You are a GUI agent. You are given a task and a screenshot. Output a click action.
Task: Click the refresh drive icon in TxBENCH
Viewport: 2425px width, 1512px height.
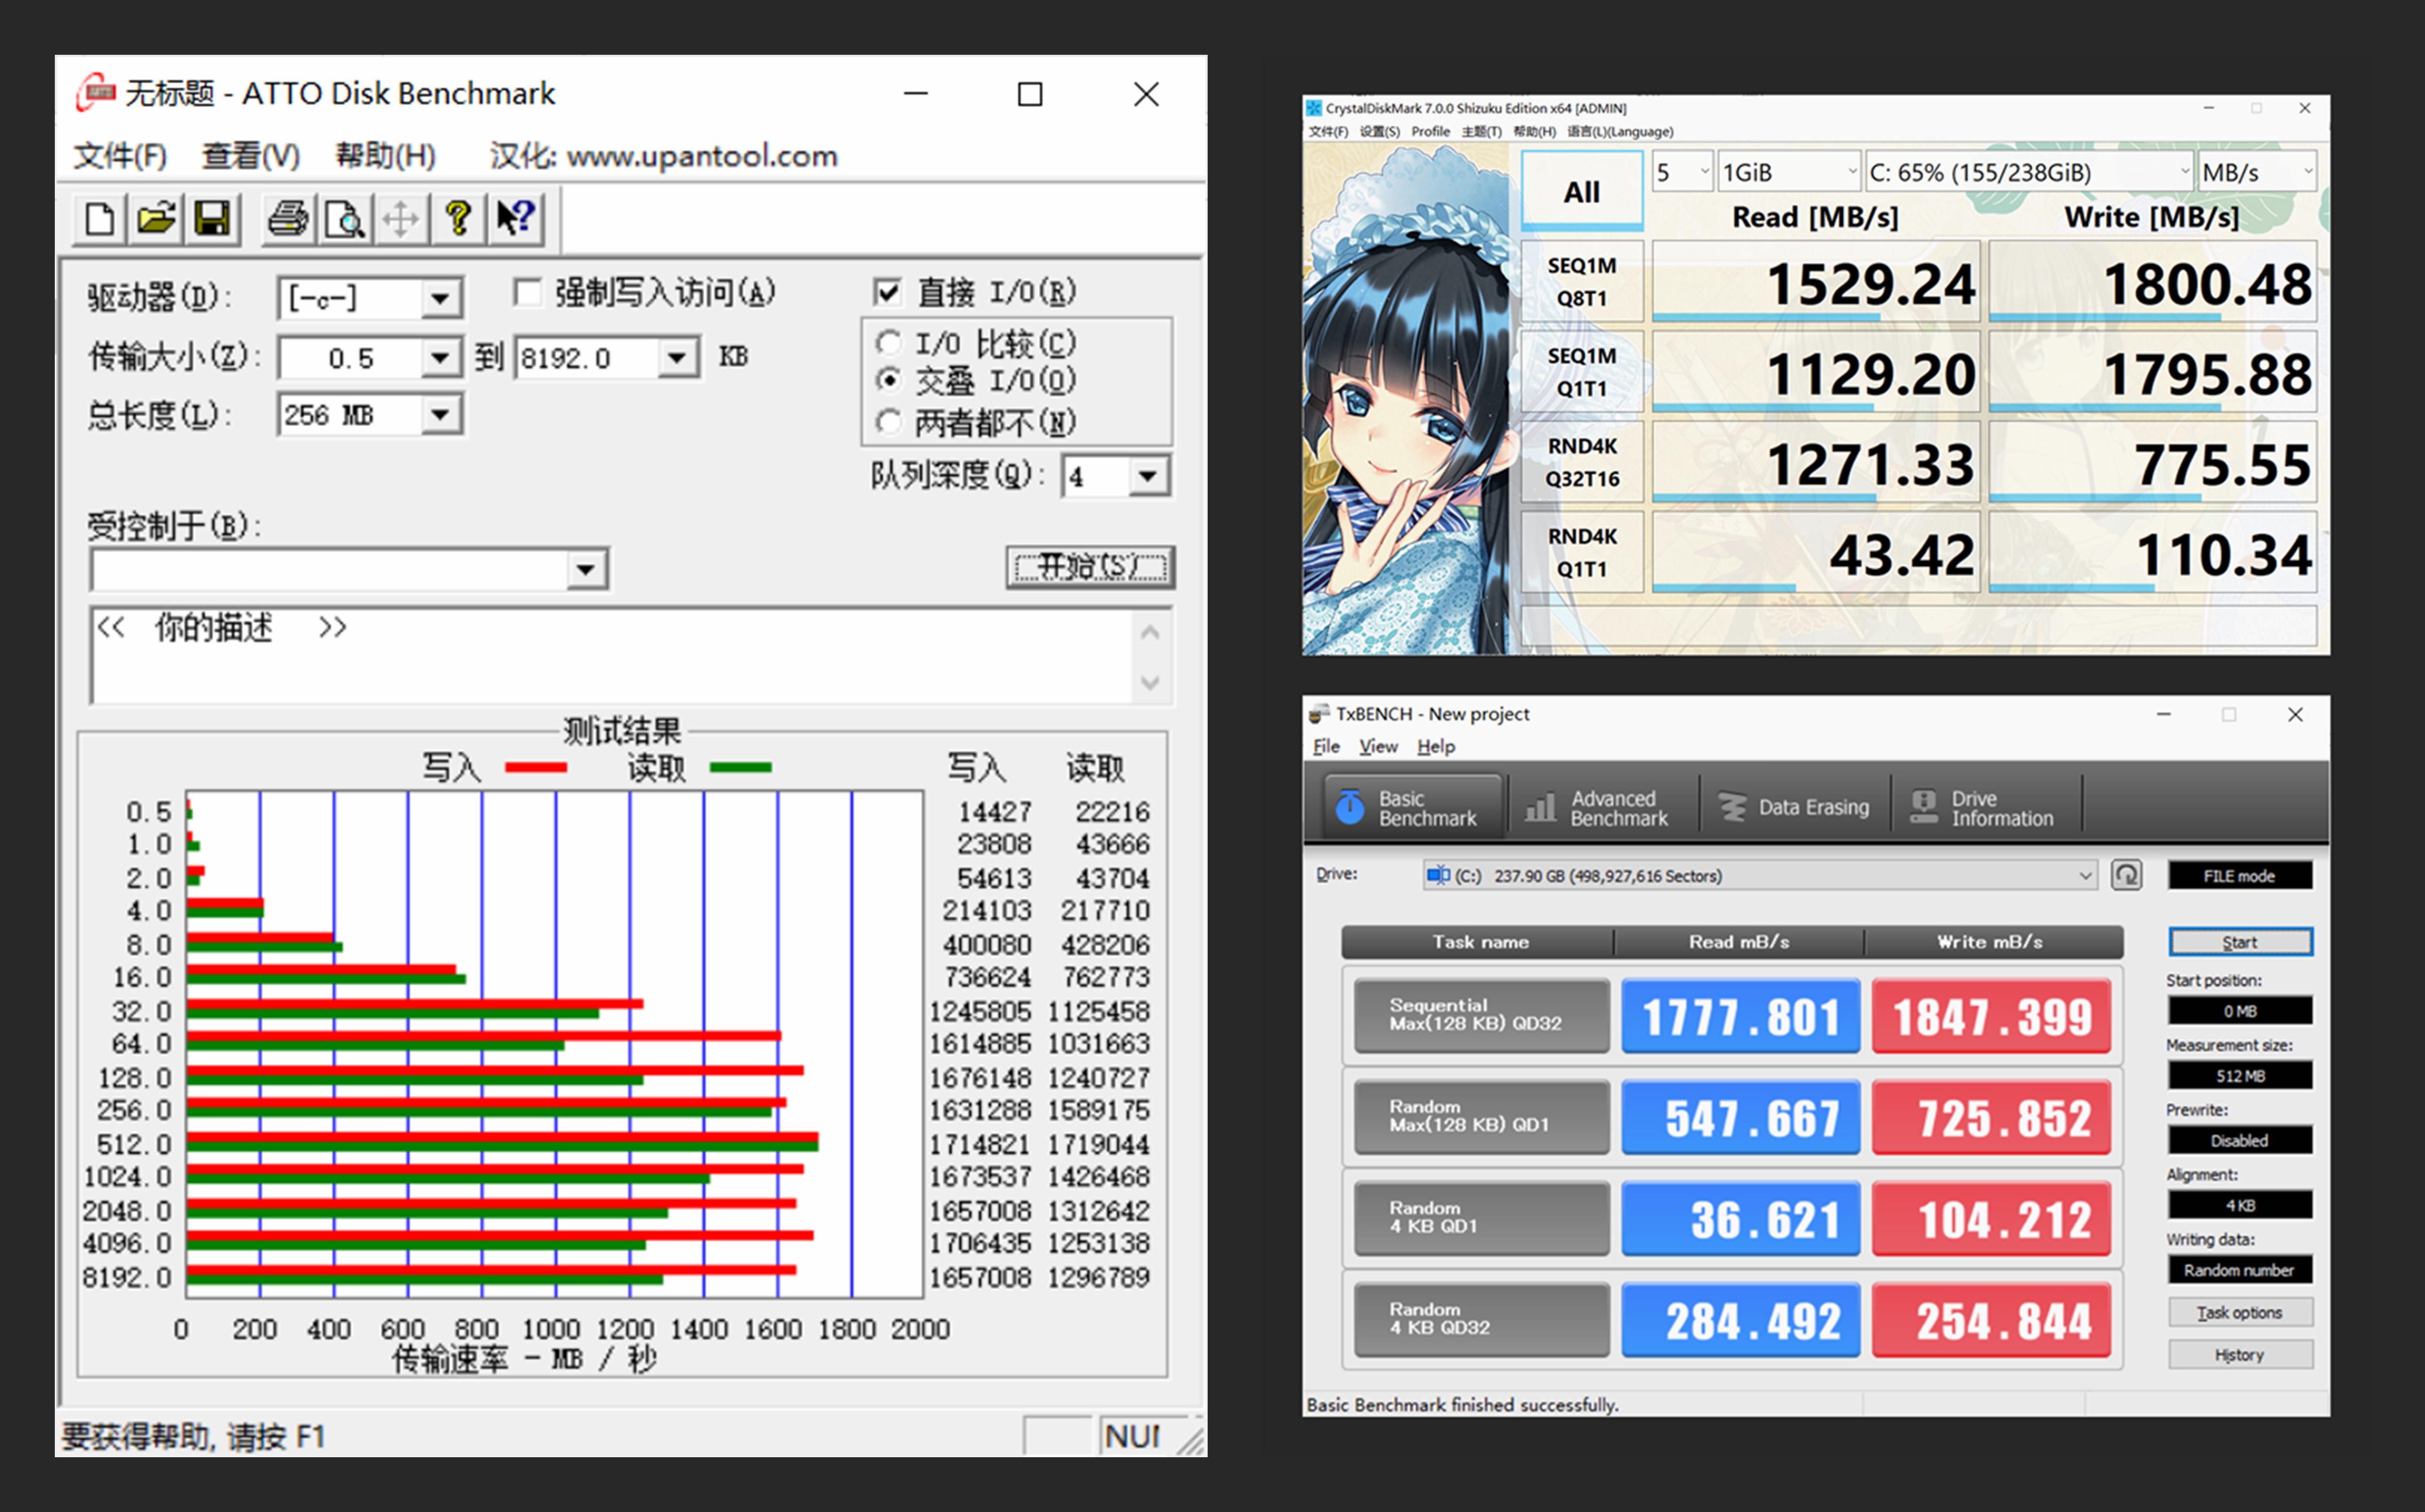click(2126, 875)
